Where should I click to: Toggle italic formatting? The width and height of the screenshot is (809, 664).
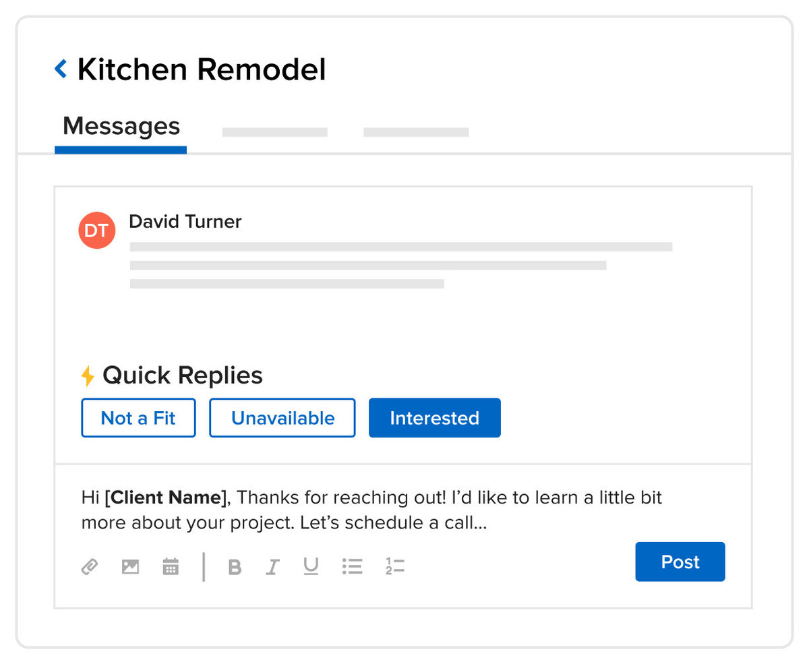(272, 567)
